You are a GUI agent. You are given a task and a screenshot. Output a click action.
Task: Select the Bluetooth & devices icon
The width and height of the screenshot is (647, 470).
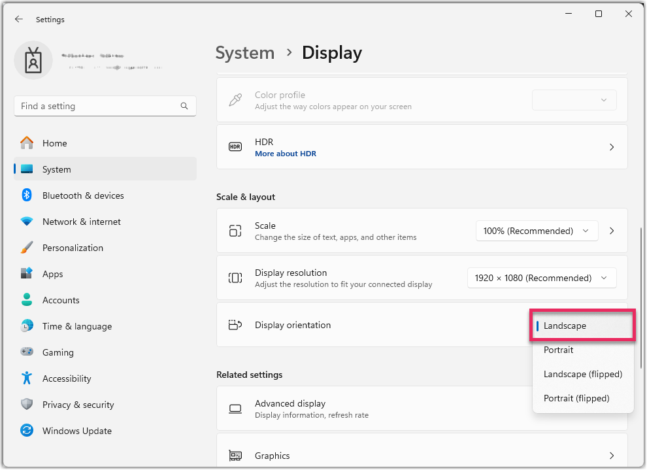27,195
